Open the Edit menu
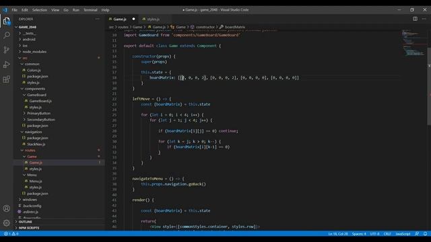431x242 pixels. [25, 10]
